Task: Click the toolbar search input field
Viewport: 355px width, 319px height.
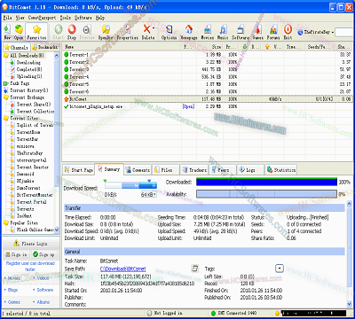Action: point(344,32)
